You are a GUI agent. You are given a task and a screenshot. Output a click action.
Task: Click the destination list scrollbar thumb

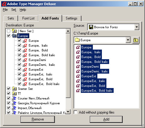[x=68, y=66]
